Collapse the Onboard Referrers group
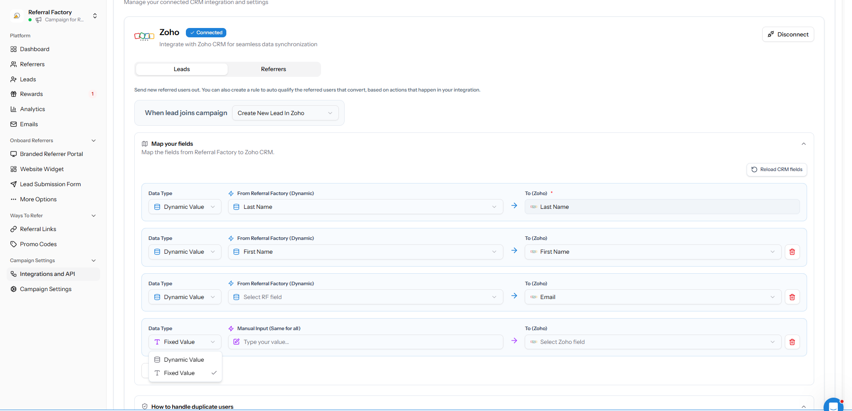Screen dimensions: 852x411 point(93,141)
